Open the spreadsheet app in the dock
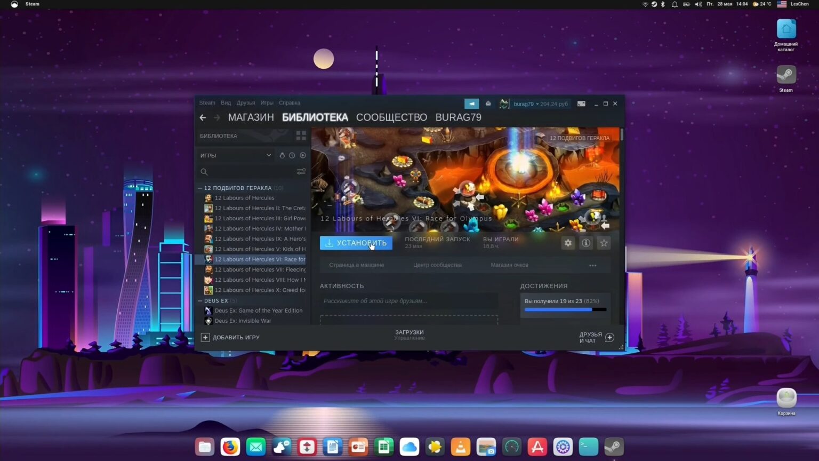The image size is (819, 461). tap(384, 447)
